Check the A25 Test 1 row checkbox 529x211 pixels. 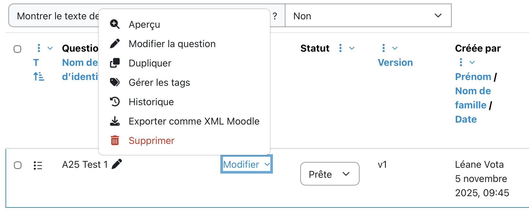[x=18, y=165]
